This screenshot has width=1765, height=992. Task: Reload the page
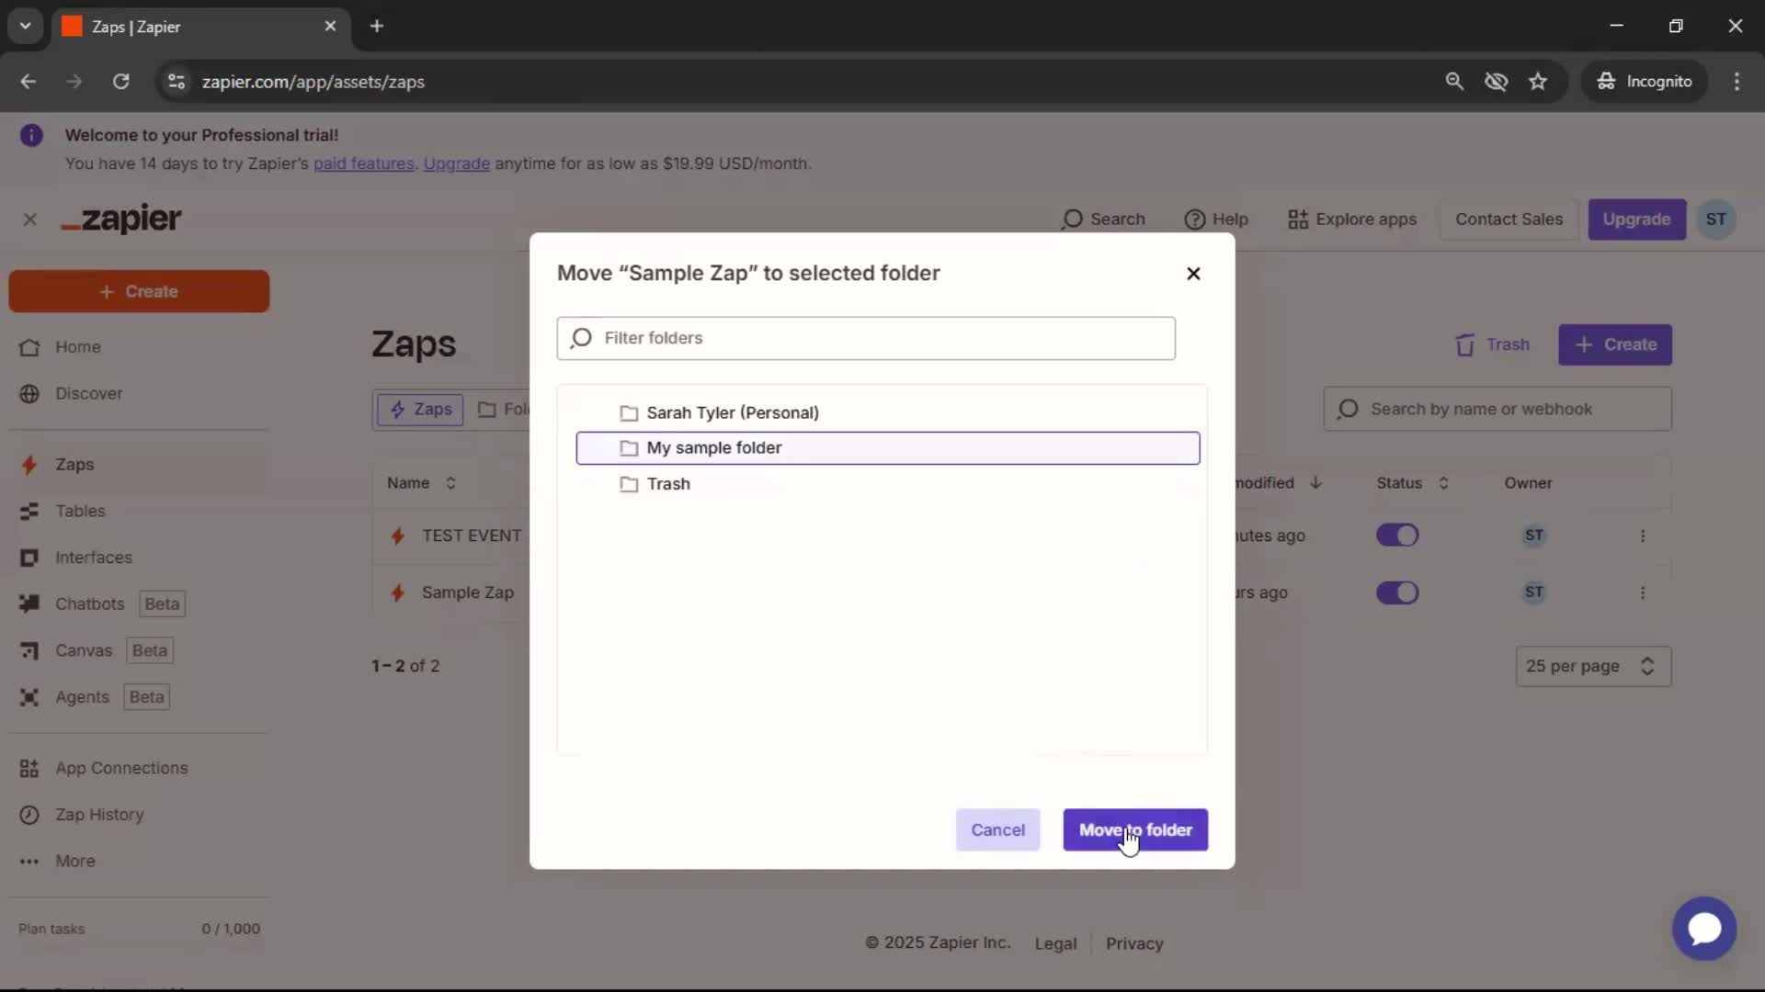pos(120,82)
